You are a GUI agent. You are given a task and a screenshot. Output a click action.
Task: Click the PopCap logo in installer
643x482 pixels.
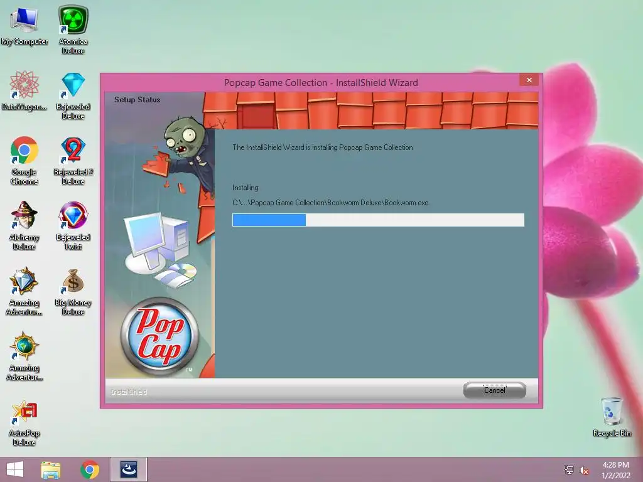(x=159, y=336)
